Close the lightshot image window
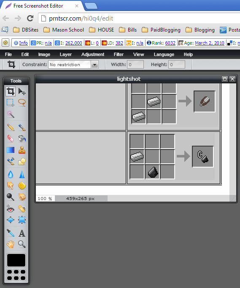Image resolution: width=240 pixels, height=288 pixels. click(232, 79)
